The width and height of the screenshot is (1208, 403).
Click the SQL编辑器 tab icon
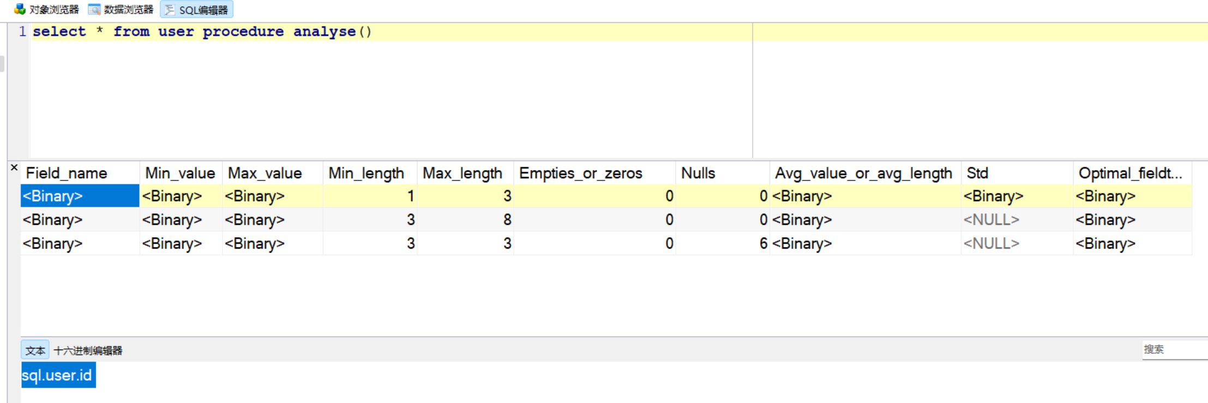tap(170, 9)
